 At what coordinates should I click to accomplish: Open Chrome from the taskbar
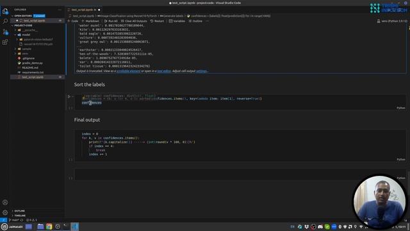click(x=49, y=227)
